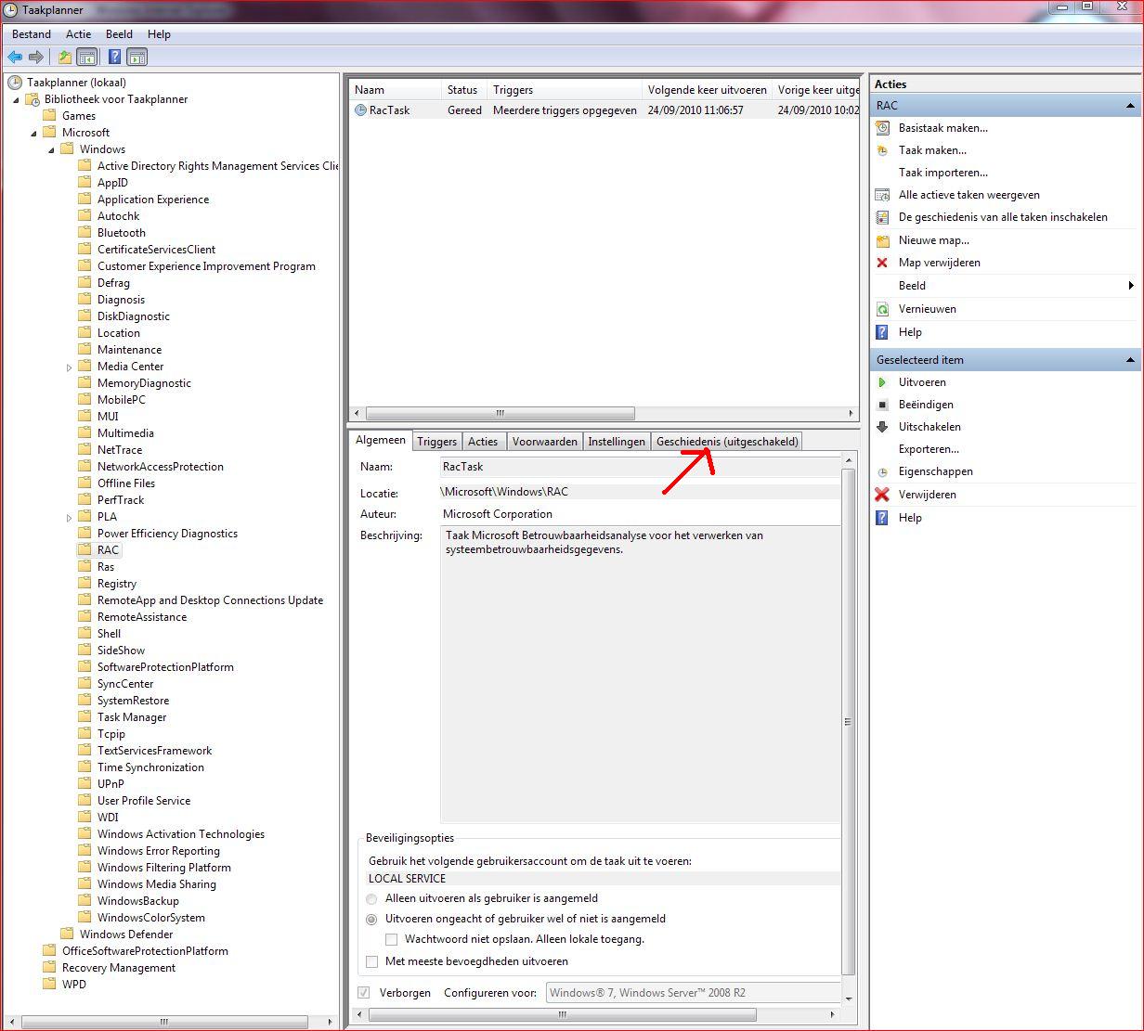This screenshot has height=1031, width=1144.
Task: Click the details pane vertical scrollbar thumb
Action: coord(848,722)
